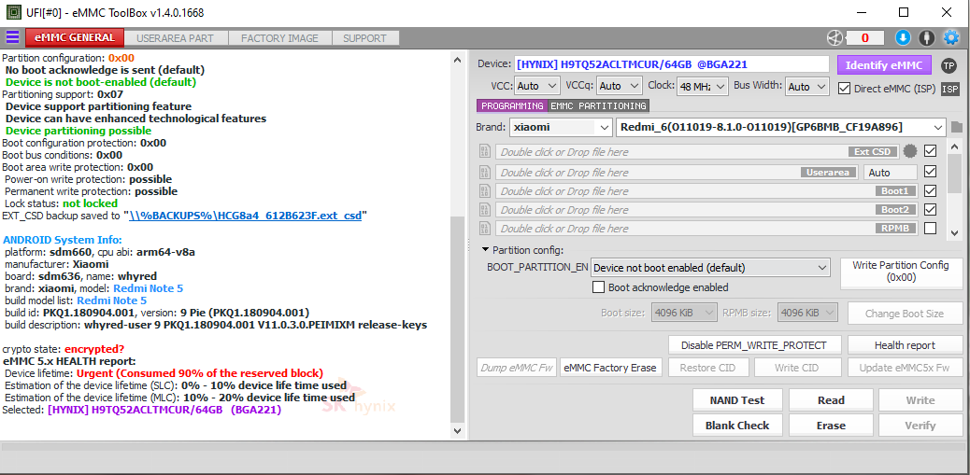Open the EXT_CSD backup file link
The width and height of the screenshot is (970, 475).
(x=246, y=216)
